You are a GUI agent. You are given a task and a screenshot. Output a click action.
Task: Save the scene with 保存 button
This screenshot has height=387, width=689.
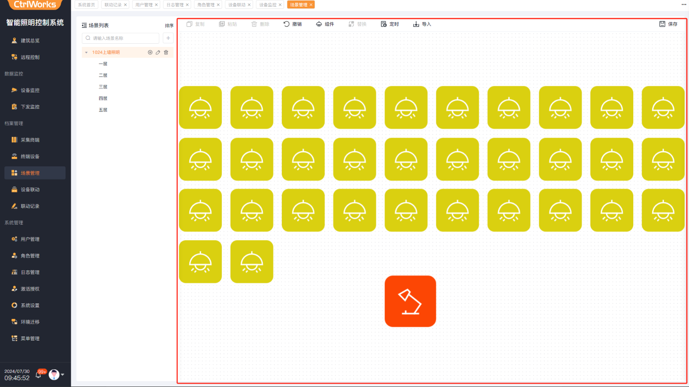click(x=668, y=24)
